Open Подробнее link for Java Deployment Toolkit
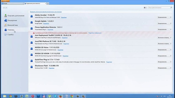Image resolution: width=175 pixels, height=98 pixels. (65, 38)
